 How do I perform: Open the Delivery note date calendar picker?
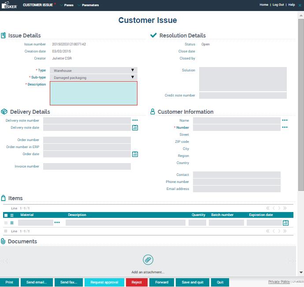point(135,128)
